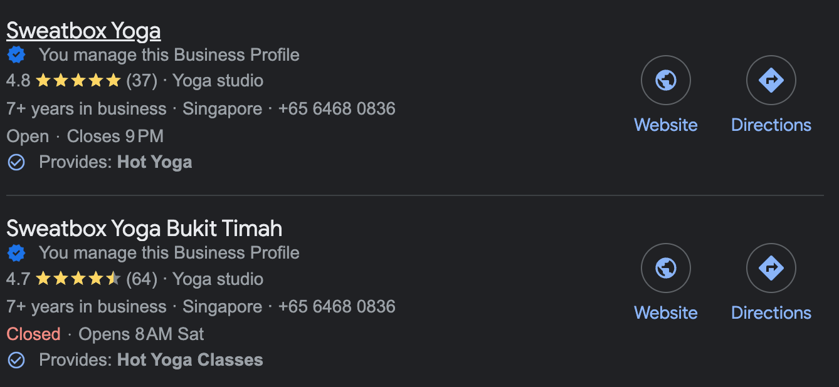Click the Bukit Timah globe Website icon
Image resolution: width=839 pixels, height=387 pixels.
tap(665, 268)
